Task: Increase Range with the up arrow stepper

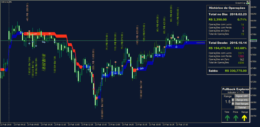Action: coord(233,100)
